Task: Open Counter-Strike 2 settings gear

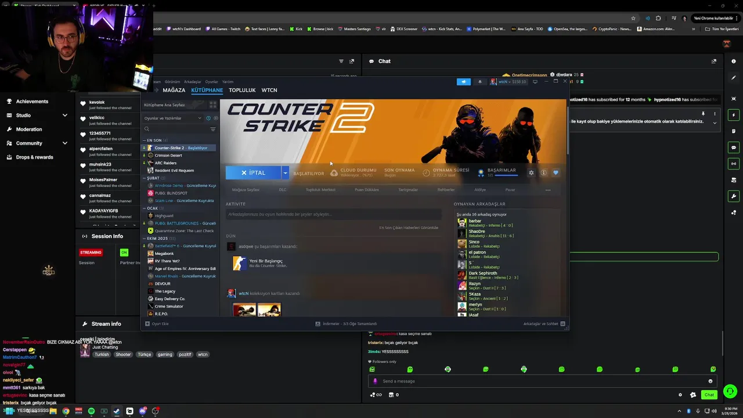Action: [x=531, y=172]
